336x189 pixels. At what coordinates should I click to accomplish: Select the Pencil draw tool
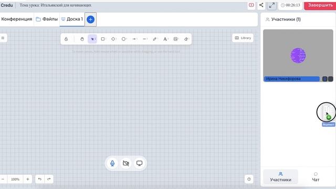[x=155, y=39]
